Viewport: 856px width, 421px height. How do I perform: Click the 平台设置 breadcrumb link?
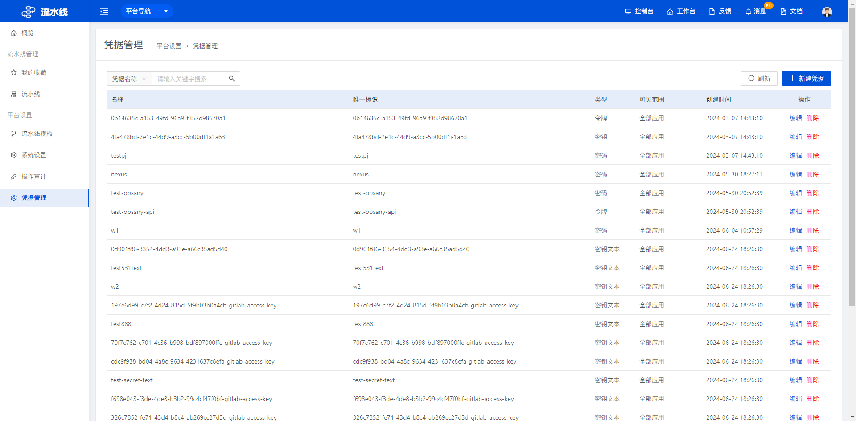pos(169,46)
